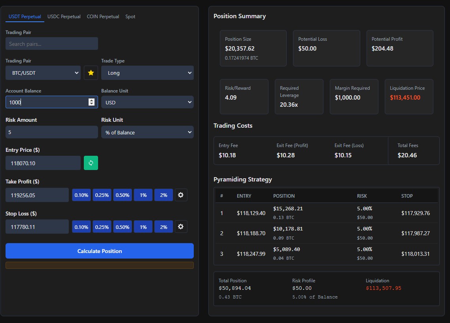Screen dimensions: 450x323
Task: Click pyramiding entry $118,247.99 in row 3
Action: (251, 254)
